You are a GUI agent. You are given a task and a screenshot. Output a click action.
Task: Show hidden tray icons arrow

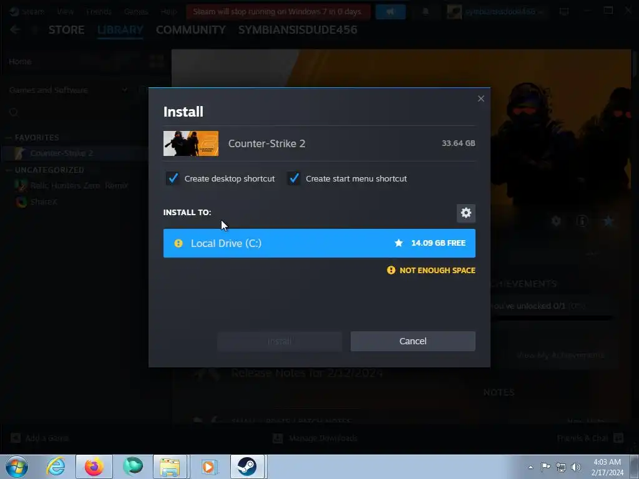[530, 467]
